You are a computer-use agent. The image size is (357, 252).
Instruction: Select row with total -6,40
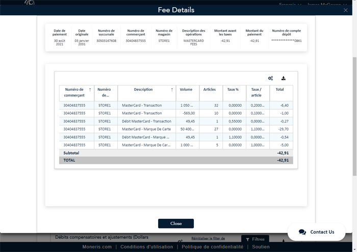(x=176, y=106)
